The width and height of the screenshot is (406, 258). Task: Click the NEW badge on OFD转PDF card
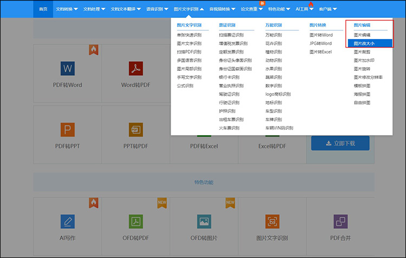pyautogui.click(x=162, y=203)
